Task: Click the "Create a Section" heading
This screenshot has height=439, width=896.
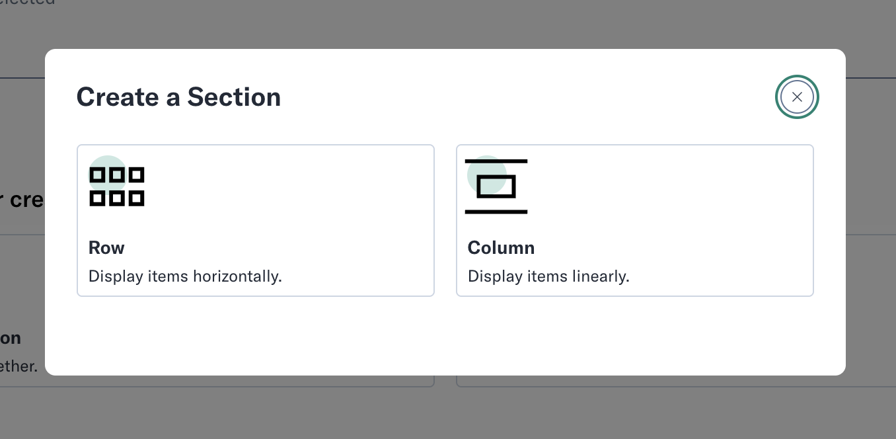Action: click(x=178, y=97)
